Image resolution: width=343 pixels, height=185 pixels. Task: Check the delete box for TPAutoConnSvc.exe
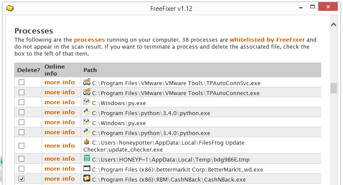21,83
